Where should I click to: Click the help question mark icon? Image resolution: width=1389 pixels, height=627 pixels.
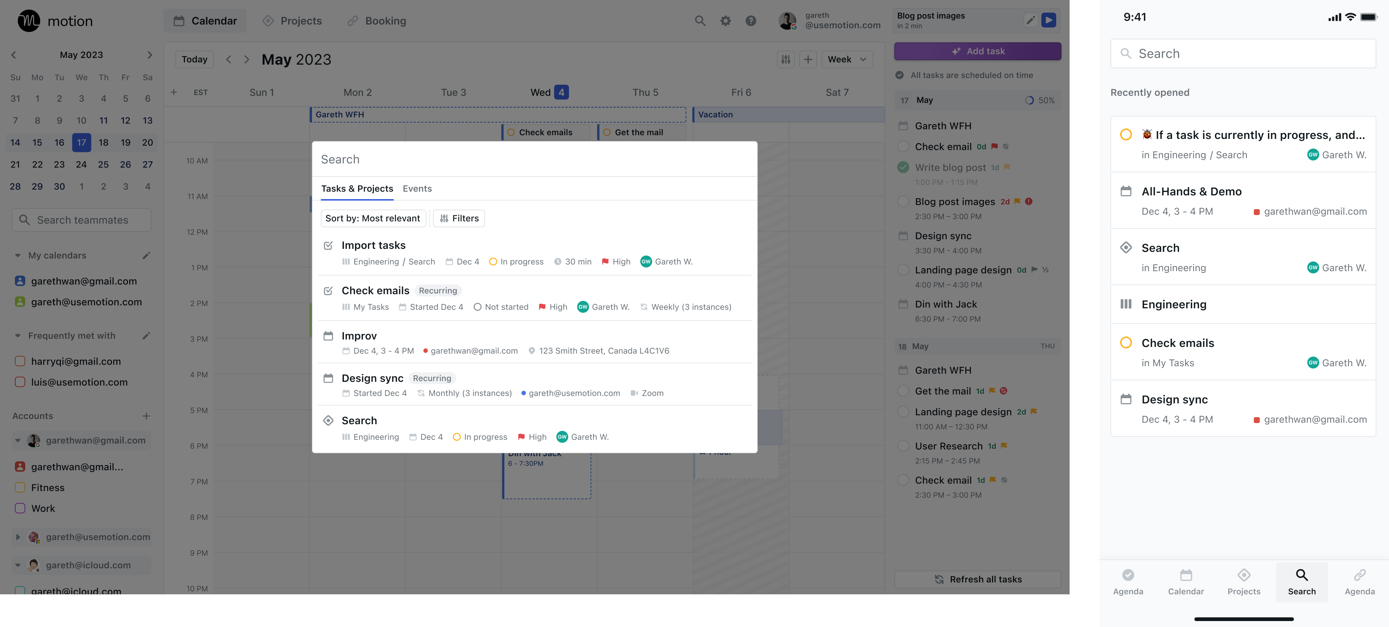751,21
